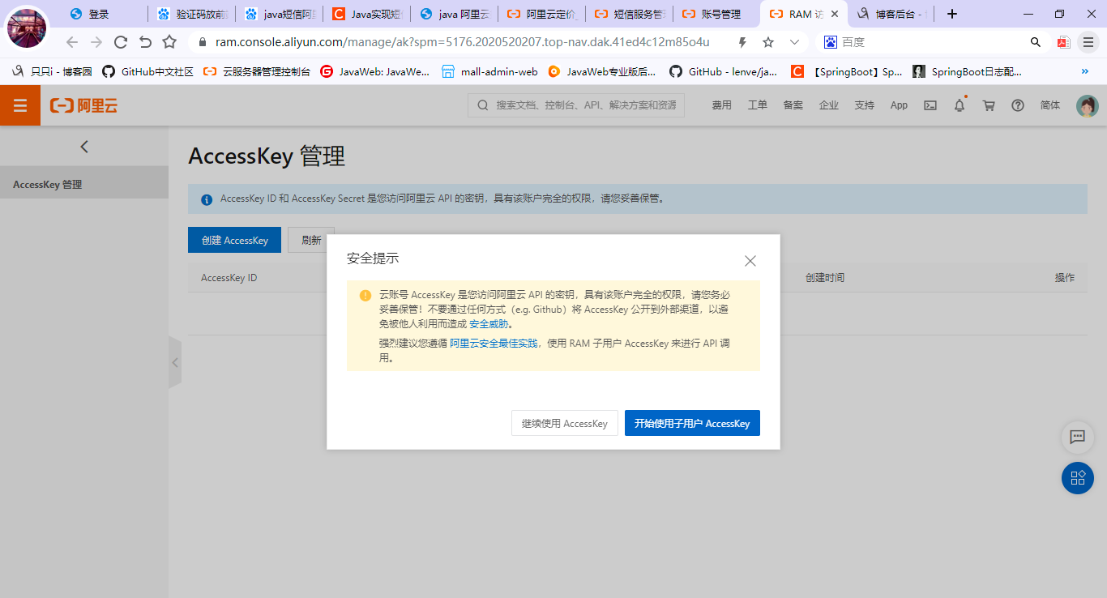
Task: Click the star icon in address bar
Action: [768, 42]
